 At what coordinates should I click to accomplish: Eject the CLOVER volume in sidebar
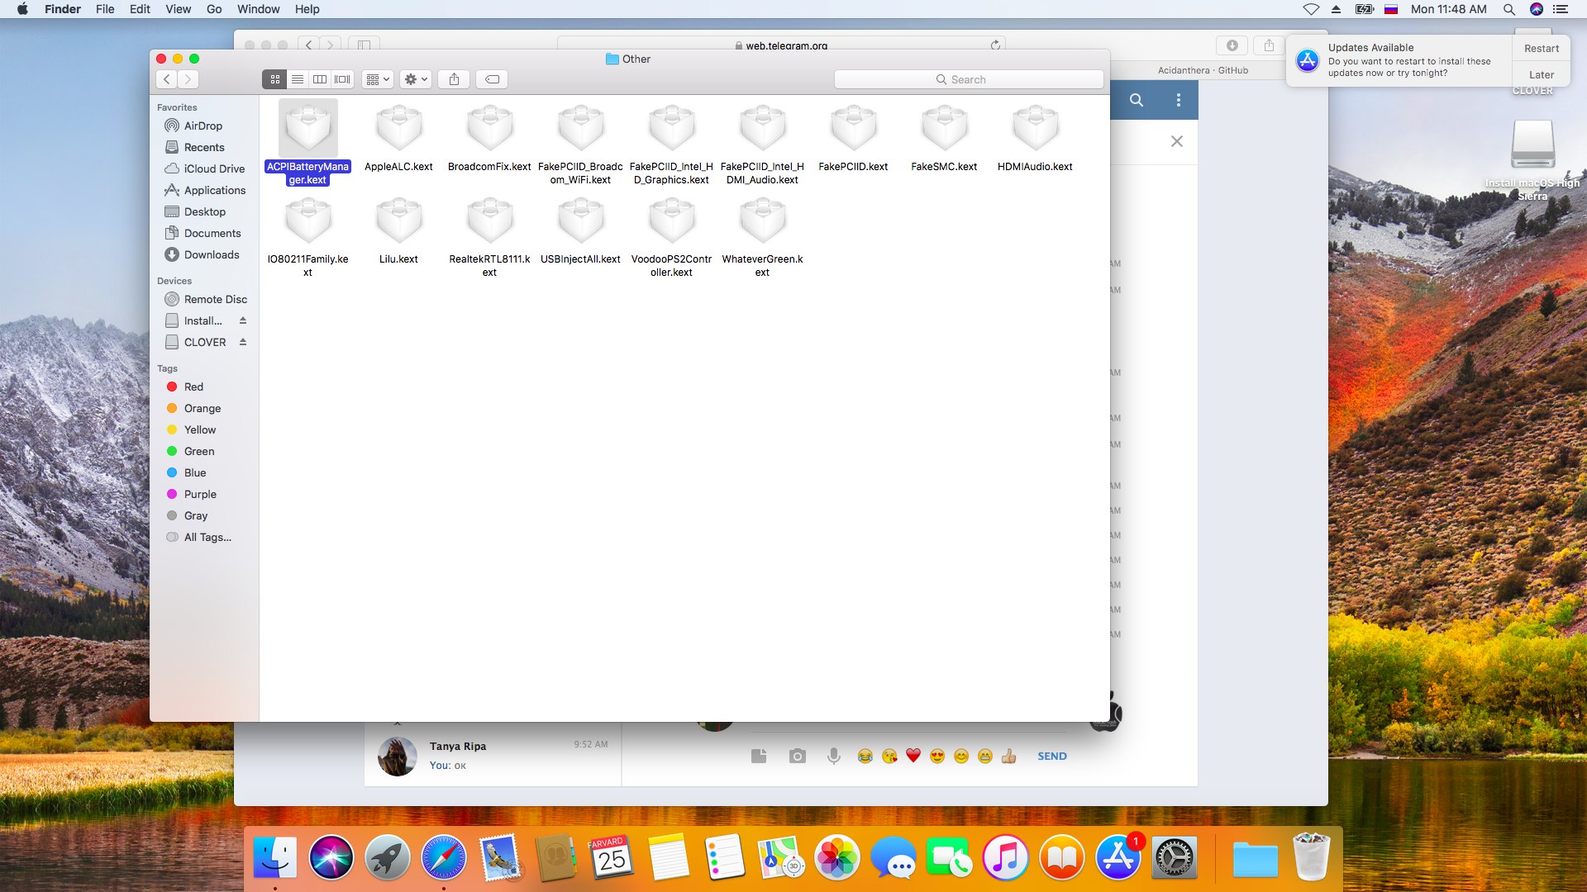[243, 342]
